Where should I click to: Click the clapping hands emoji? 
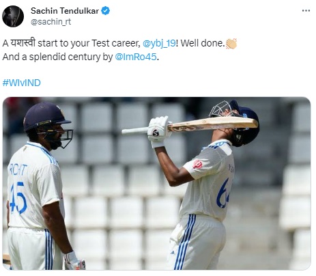point(231,44)
